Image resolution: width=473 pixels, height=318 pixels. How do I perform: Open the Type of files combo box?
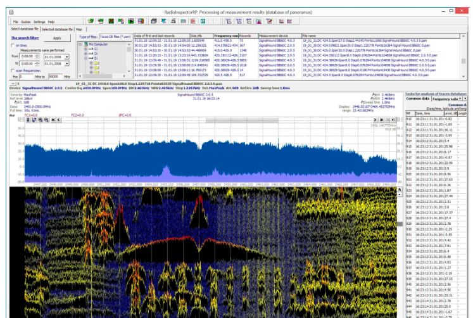[x=115, y=37]
